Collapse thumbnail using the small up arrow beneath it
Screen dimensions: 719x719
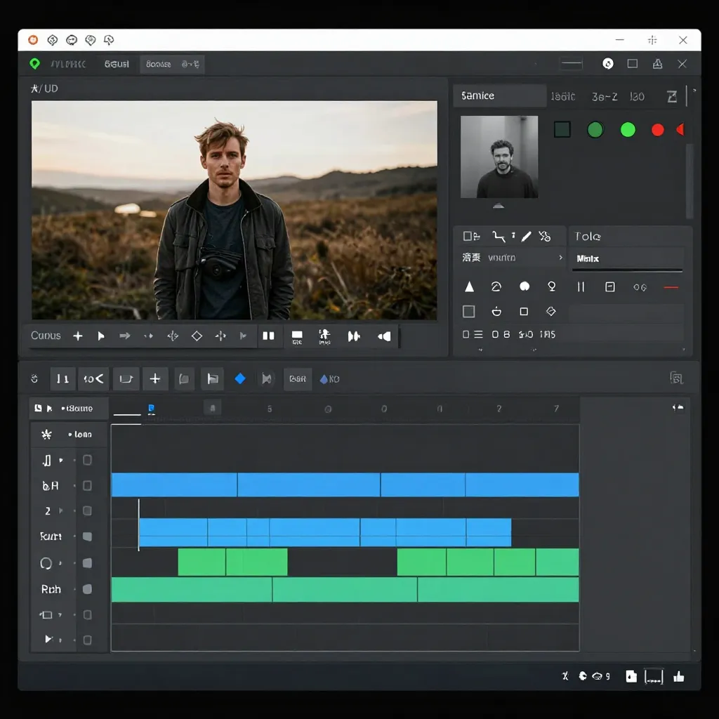(x=499, y=206)
